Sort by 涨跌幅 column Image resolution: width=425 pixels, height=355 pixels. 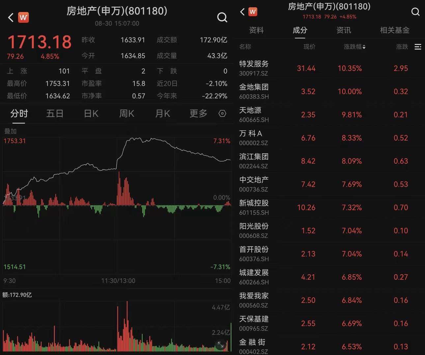point(354,47)
